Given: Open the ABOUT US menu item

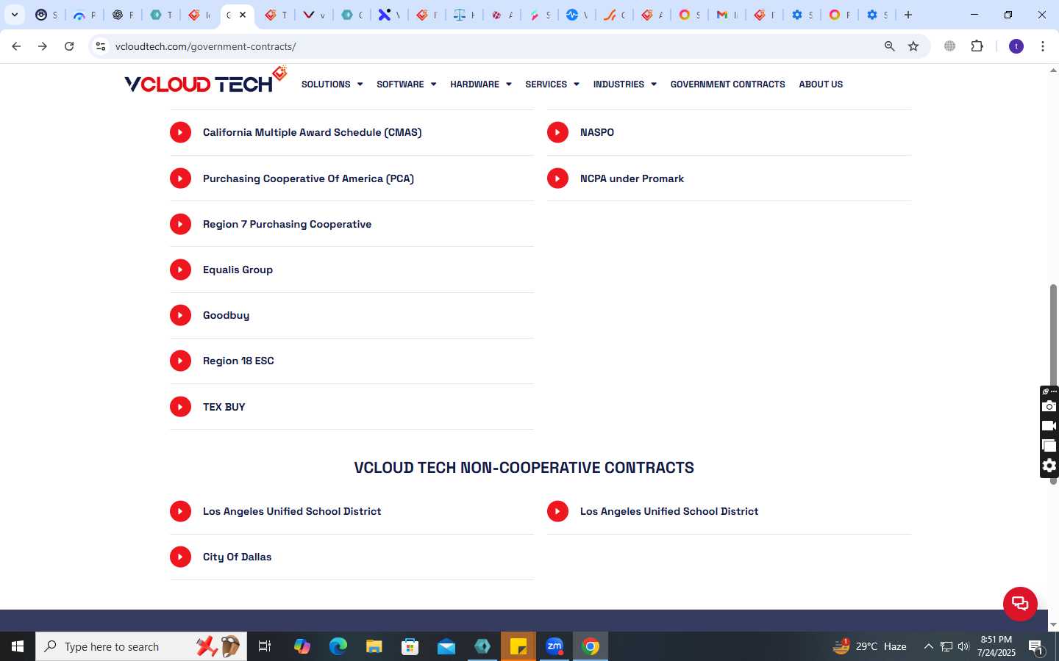Looking at the screenshot, I should (821, 84).
